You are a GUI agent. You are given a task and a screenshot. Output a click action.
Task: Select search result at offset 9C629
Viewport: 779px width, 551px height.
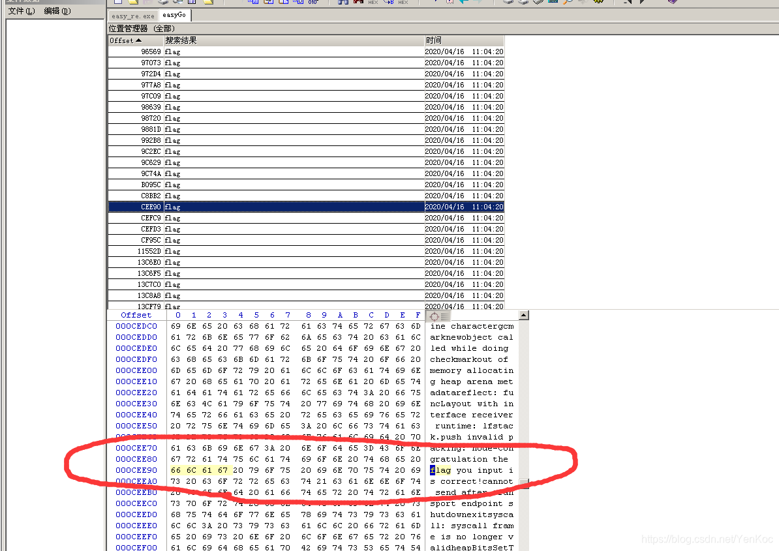click(x=306, y=163)
